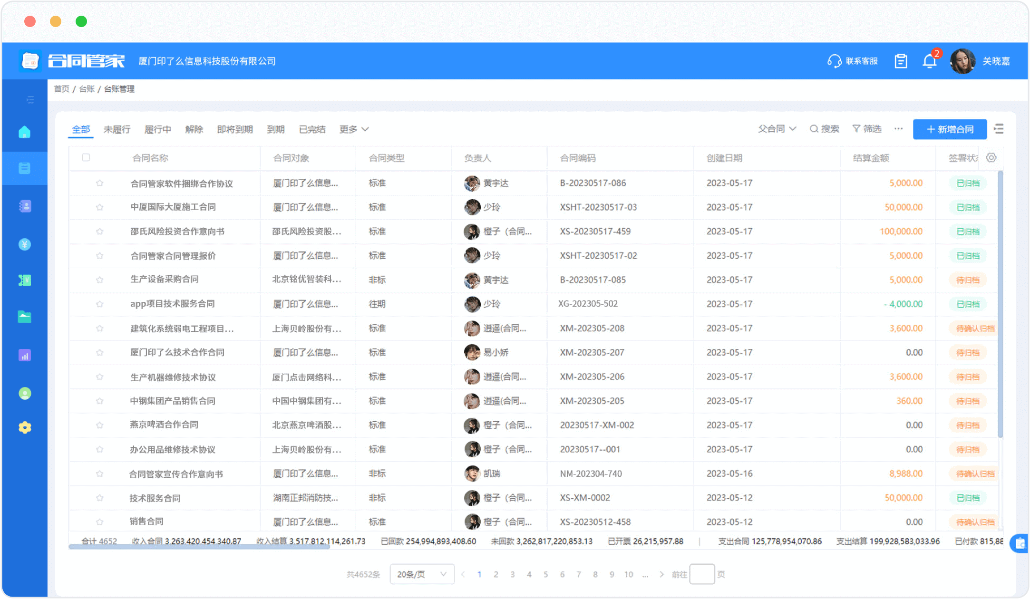This screenshot has height=599, width=1030.
Task: Open the home icon in sidebar
Action: pyautogui.click(x=25, y=132)
